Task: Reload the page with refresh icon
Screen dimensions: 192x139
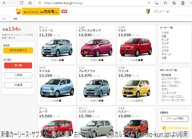Action: [21, 3]
